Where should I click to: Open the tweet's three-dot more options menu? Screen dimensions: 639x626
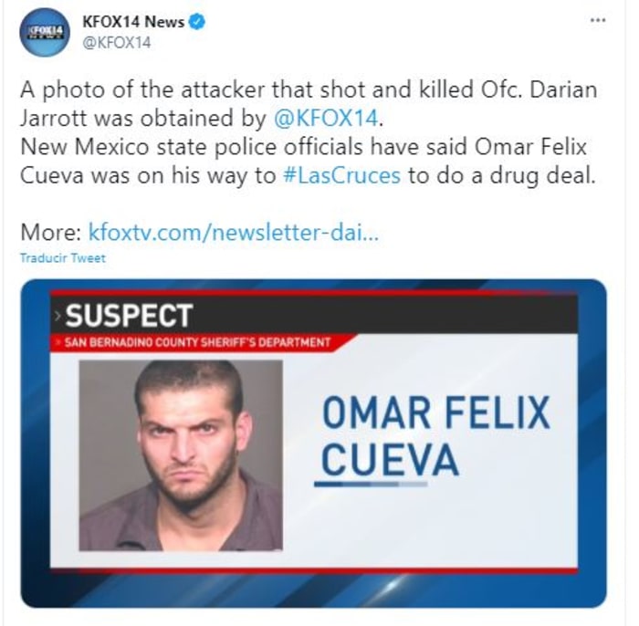(x=598, y=20)
